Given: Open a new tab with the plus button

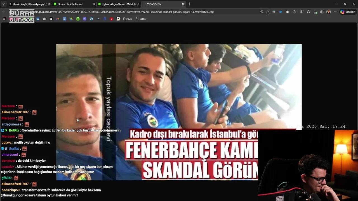Looking at the screenshot, I should click(190, 4).
